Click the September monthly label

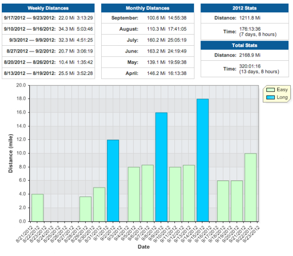click(x=125, y=18)
